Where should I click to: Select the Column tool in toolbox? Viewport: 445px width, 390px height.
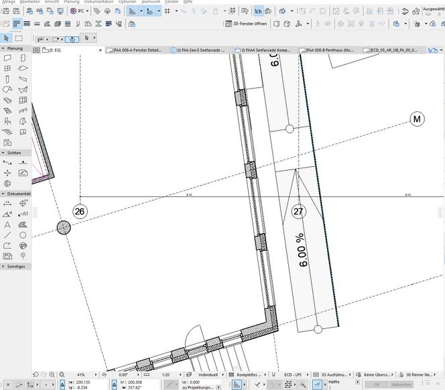[x=7, y=79]
